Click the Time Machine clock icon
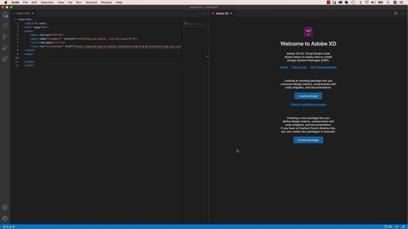This screenshot has height=229, width=408. pos(353,3)
